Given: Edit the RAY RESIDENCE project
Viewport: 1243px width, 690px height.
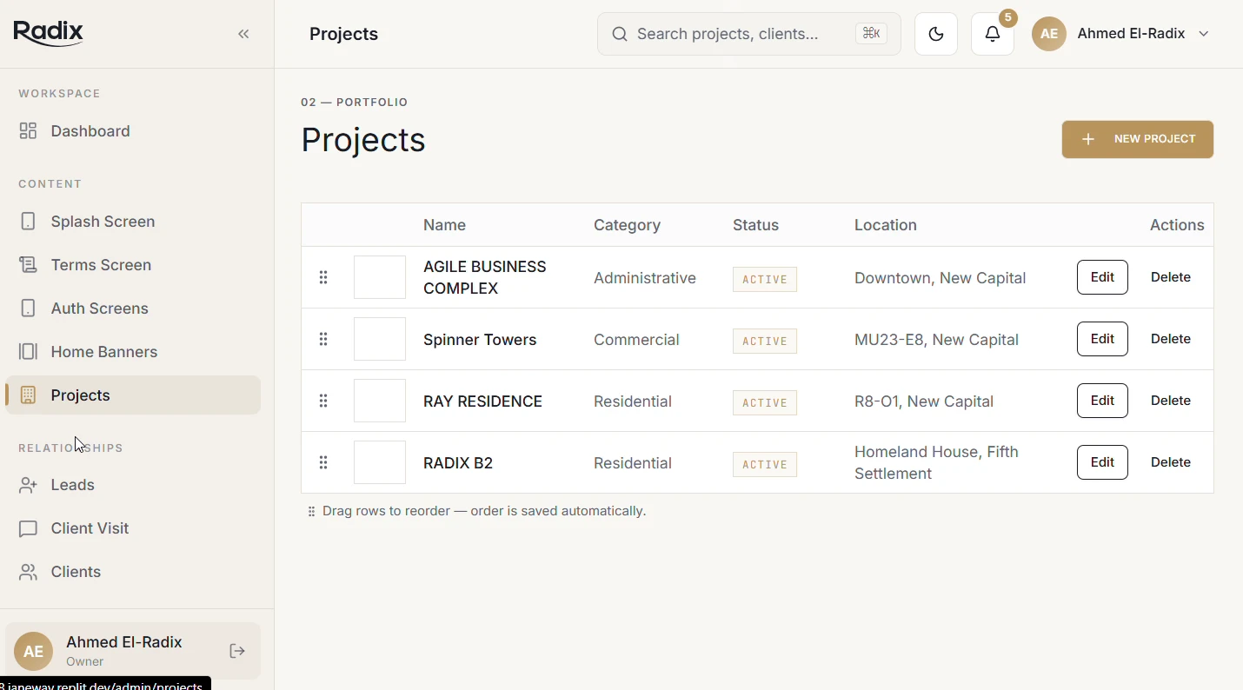Looking at the screenshot, I should point(1102,401).
